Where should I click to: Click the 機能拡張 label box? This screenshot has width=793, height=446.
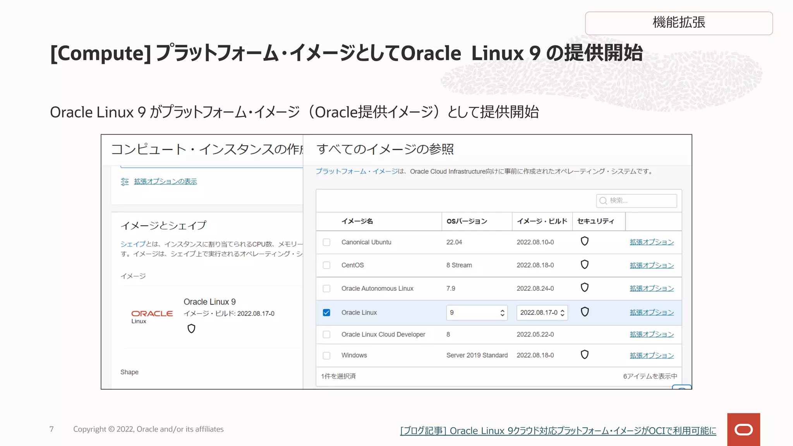tap(679, 23)
